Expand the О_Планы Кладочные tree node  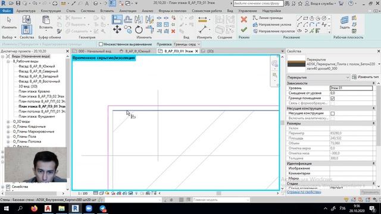point(8,127)
